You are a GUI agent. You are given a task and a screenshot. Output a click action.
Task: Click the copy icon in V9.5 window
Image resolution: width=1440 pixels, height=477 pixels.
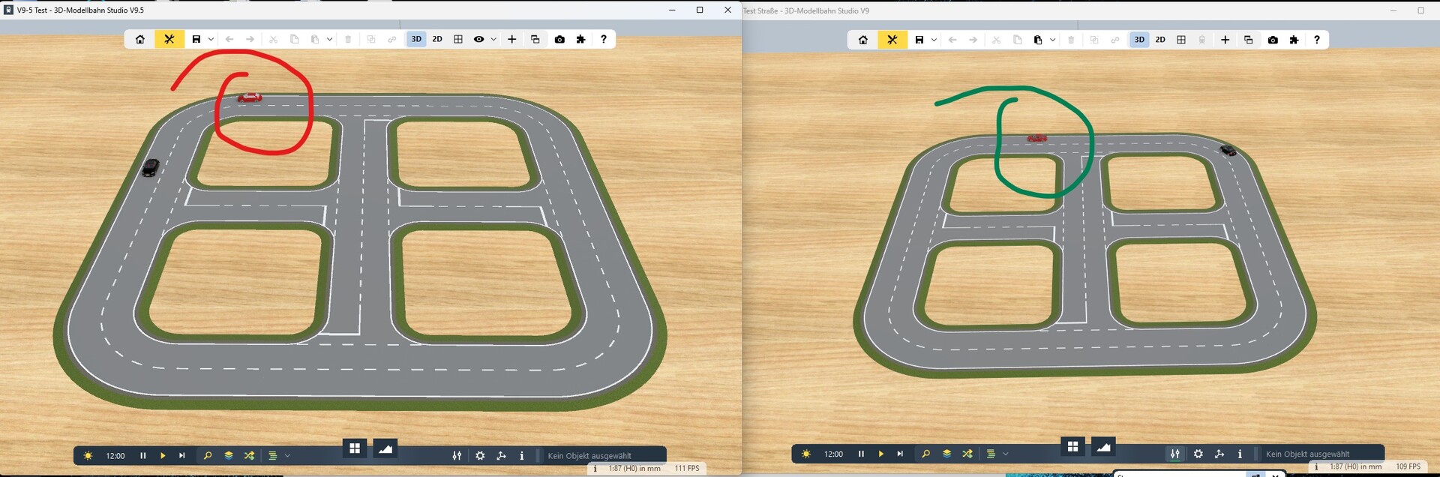coord(295,39)
